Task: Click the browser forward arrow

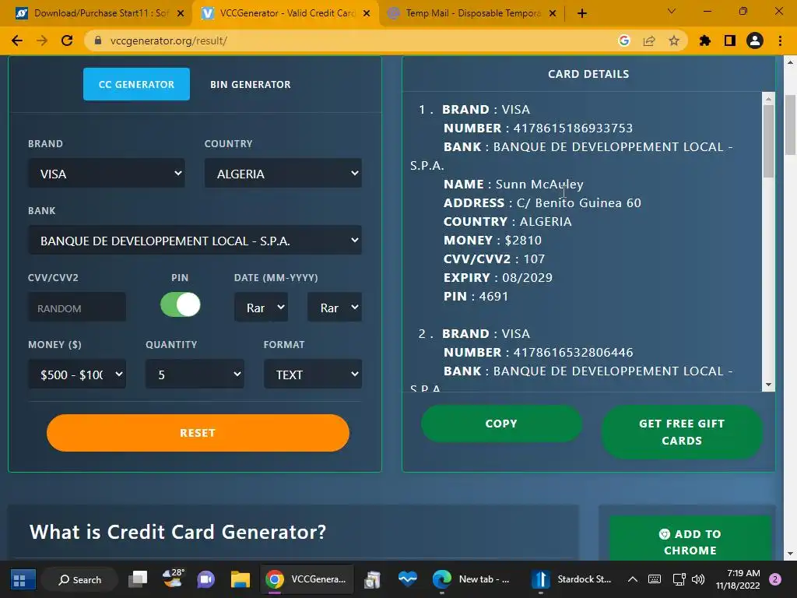Action: (x=42, y=40)
